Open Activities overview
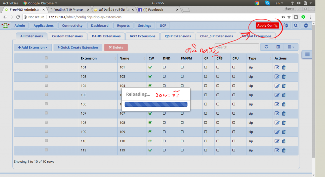Image resolution: width=325 pixels, height=177 pixels. click(x=10, y=3)
